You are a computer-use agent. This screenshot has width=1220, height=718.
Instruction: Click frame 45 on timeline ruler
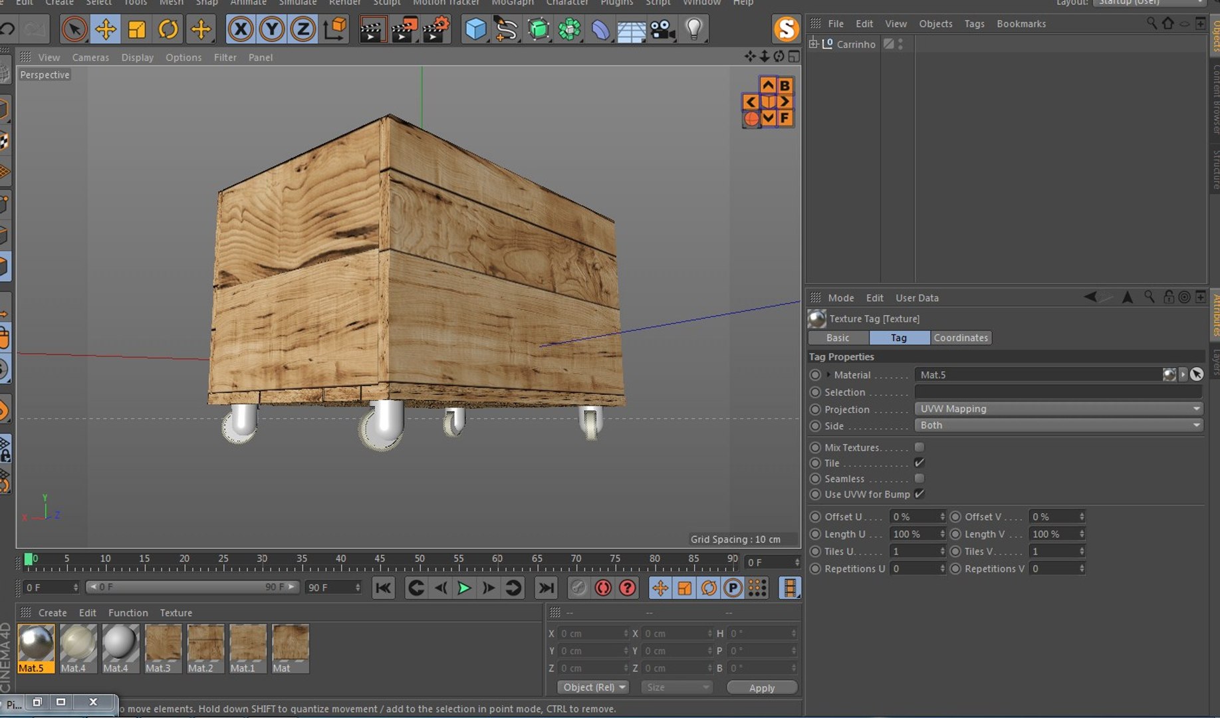click(x=380, y=559)
